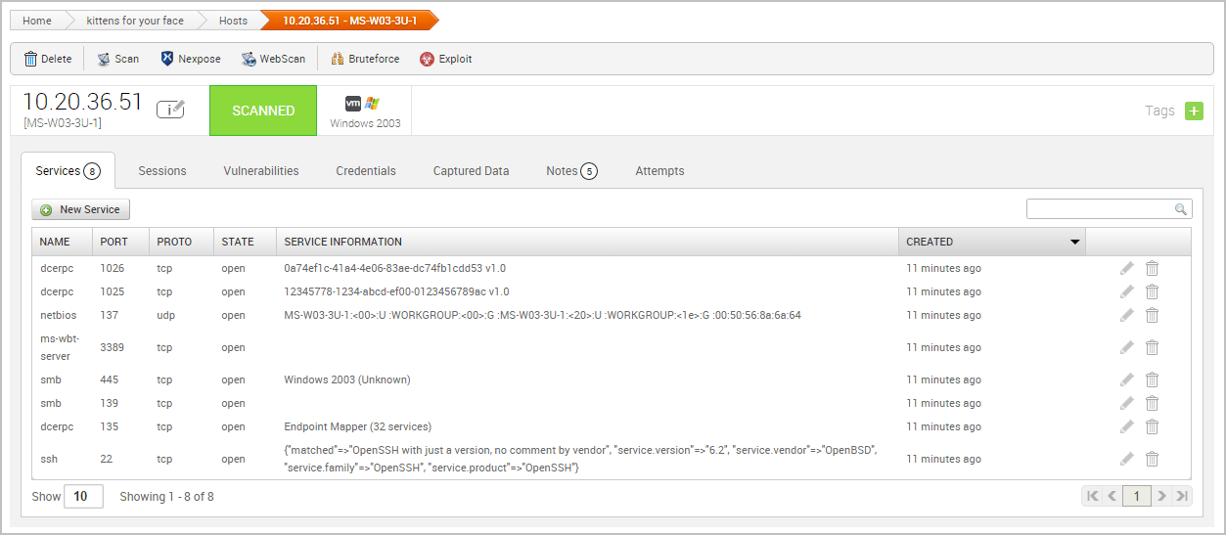Add a tag with green plus
Screen dimensions: 1226x535
[1194, 111]
